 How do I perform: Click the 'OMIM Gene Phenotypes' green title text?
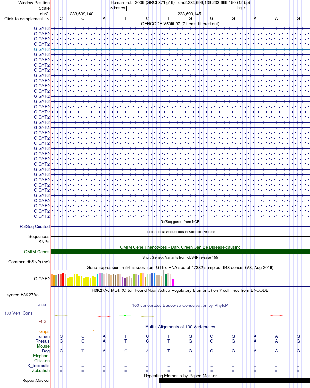(x=180, y=247)
